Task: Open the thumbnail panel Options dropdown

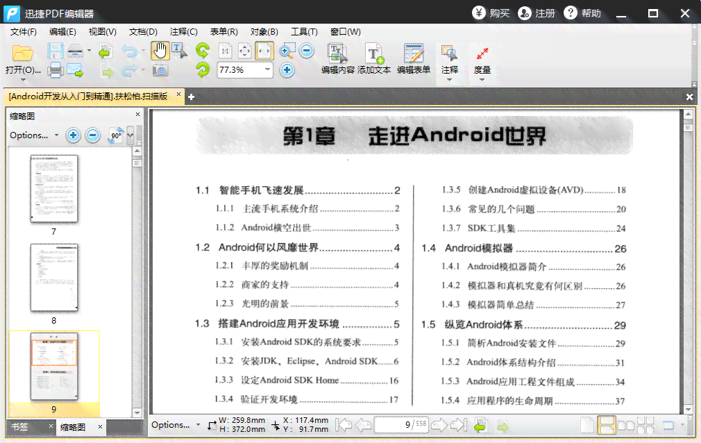Action: [x=35, y=135]
